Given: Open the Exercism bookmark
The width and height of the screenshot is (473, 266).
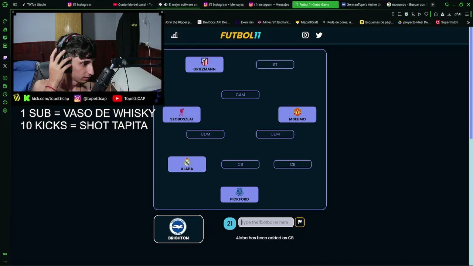Looking at the screenshot, I should (x=244, y=22).
